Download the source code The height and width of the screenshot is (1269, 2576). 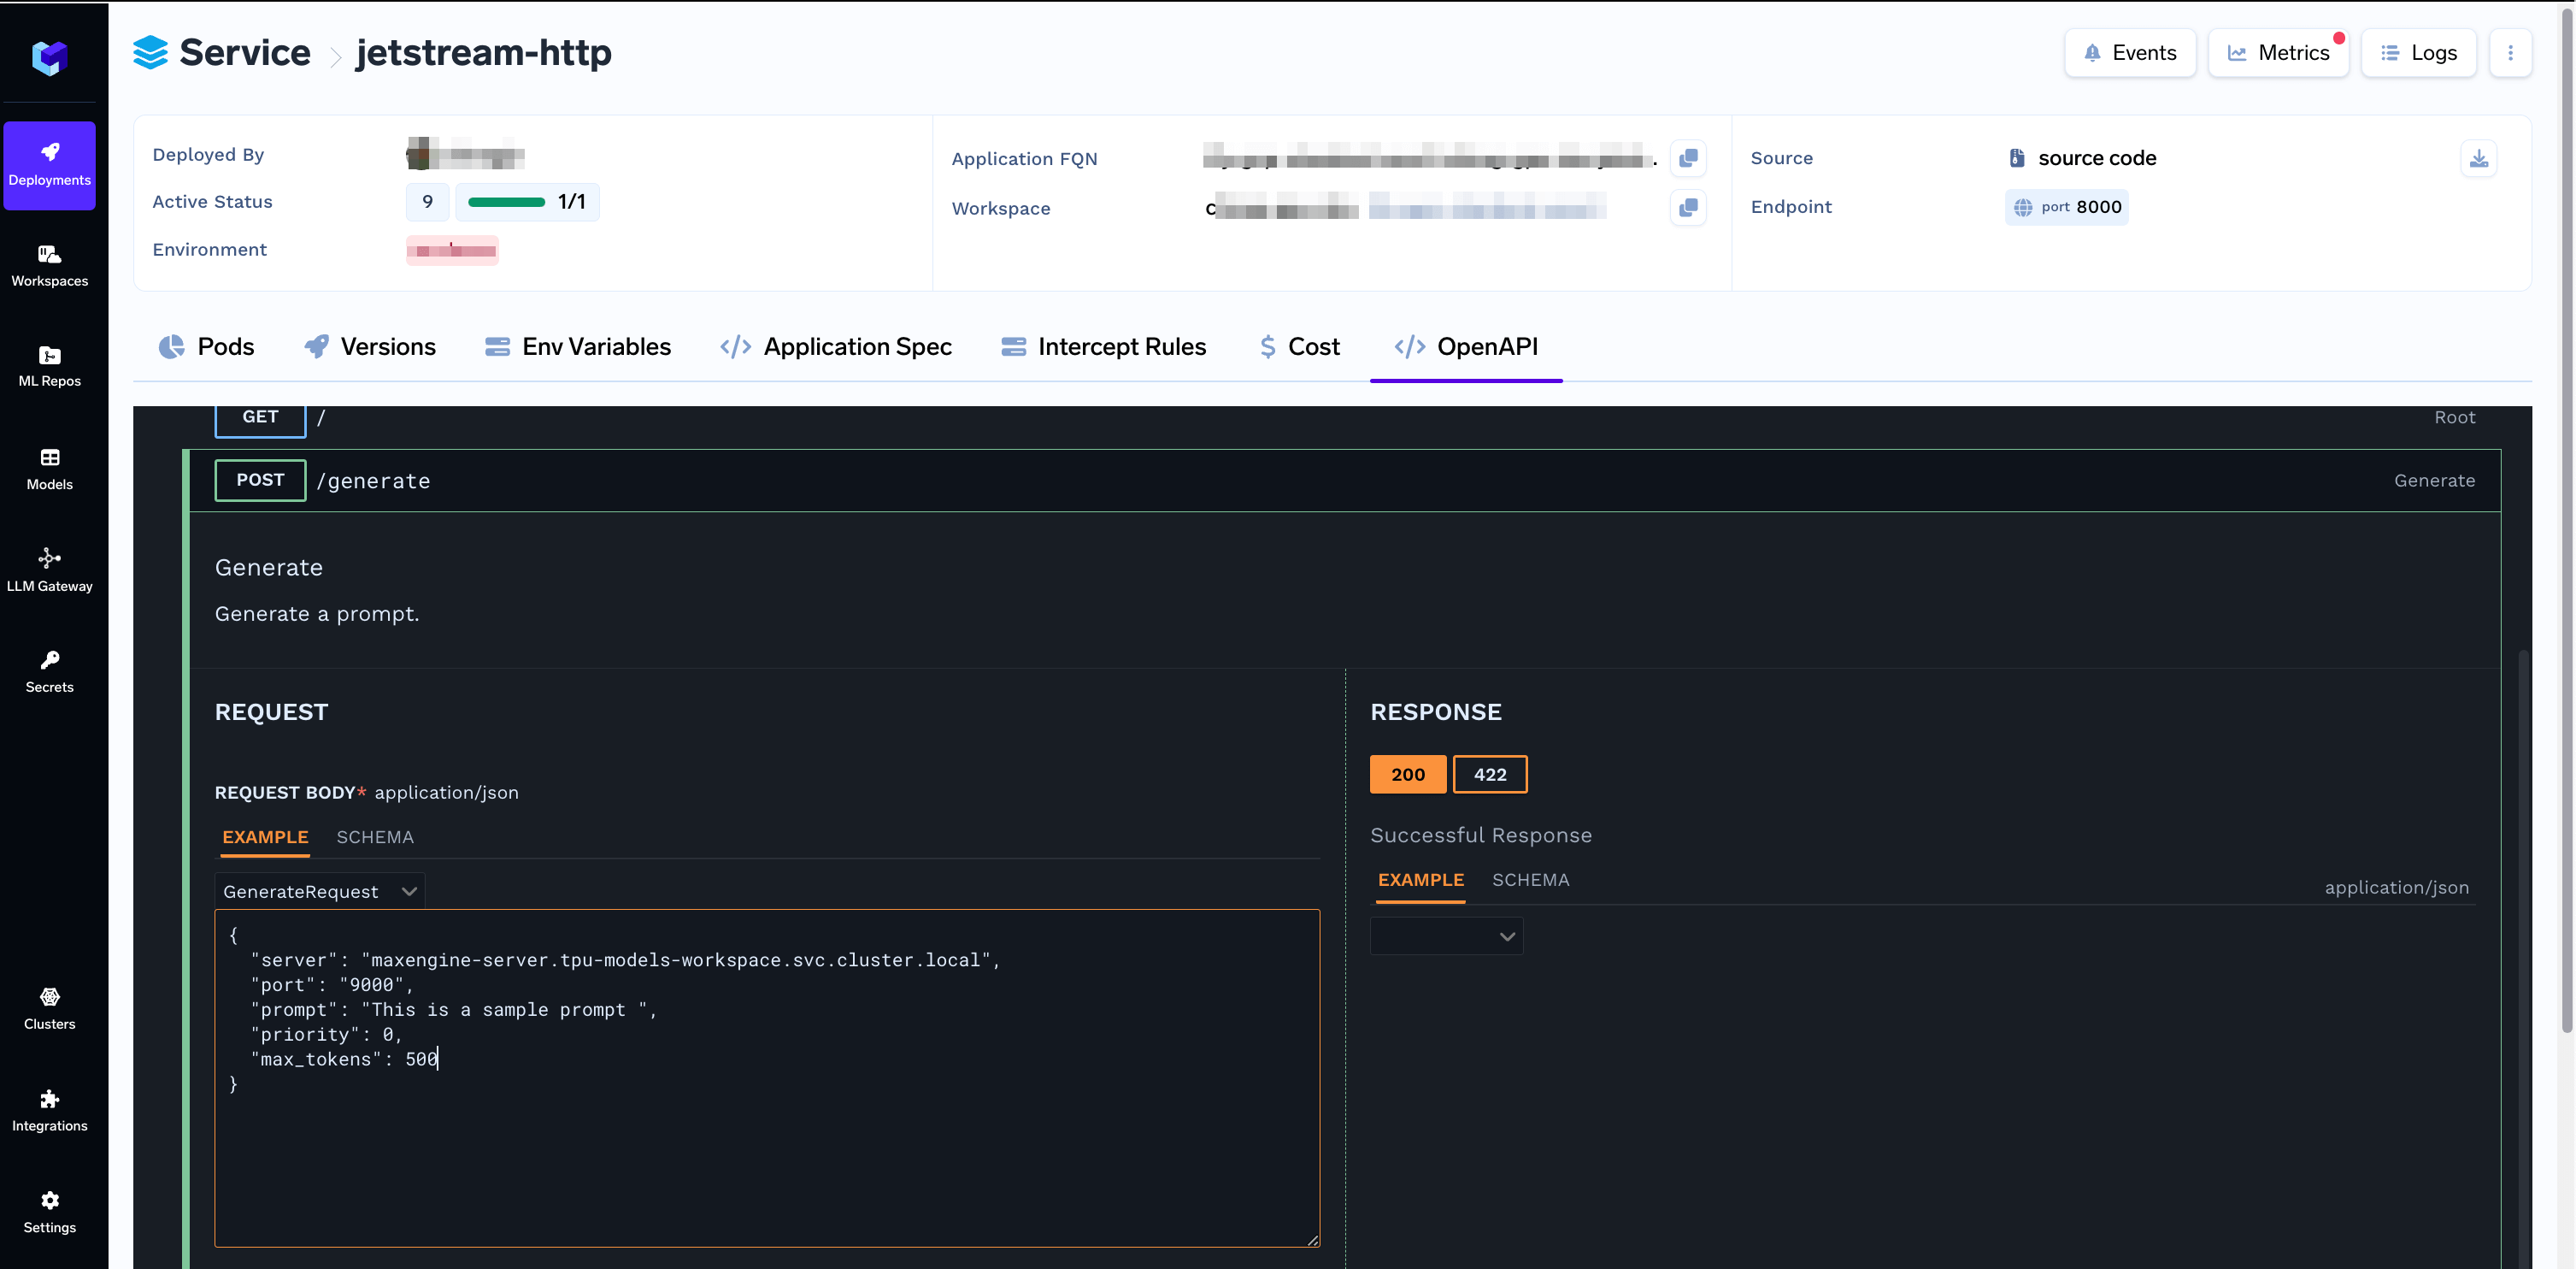tap(2478, 158)
